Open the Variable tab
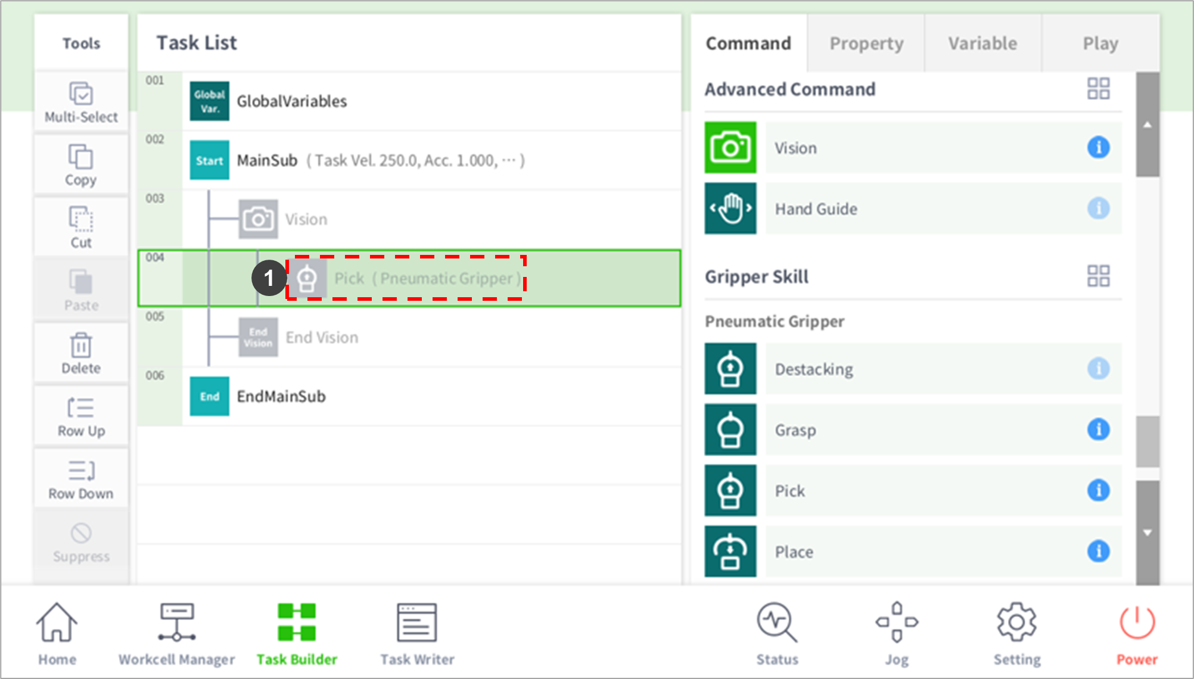 982,43
